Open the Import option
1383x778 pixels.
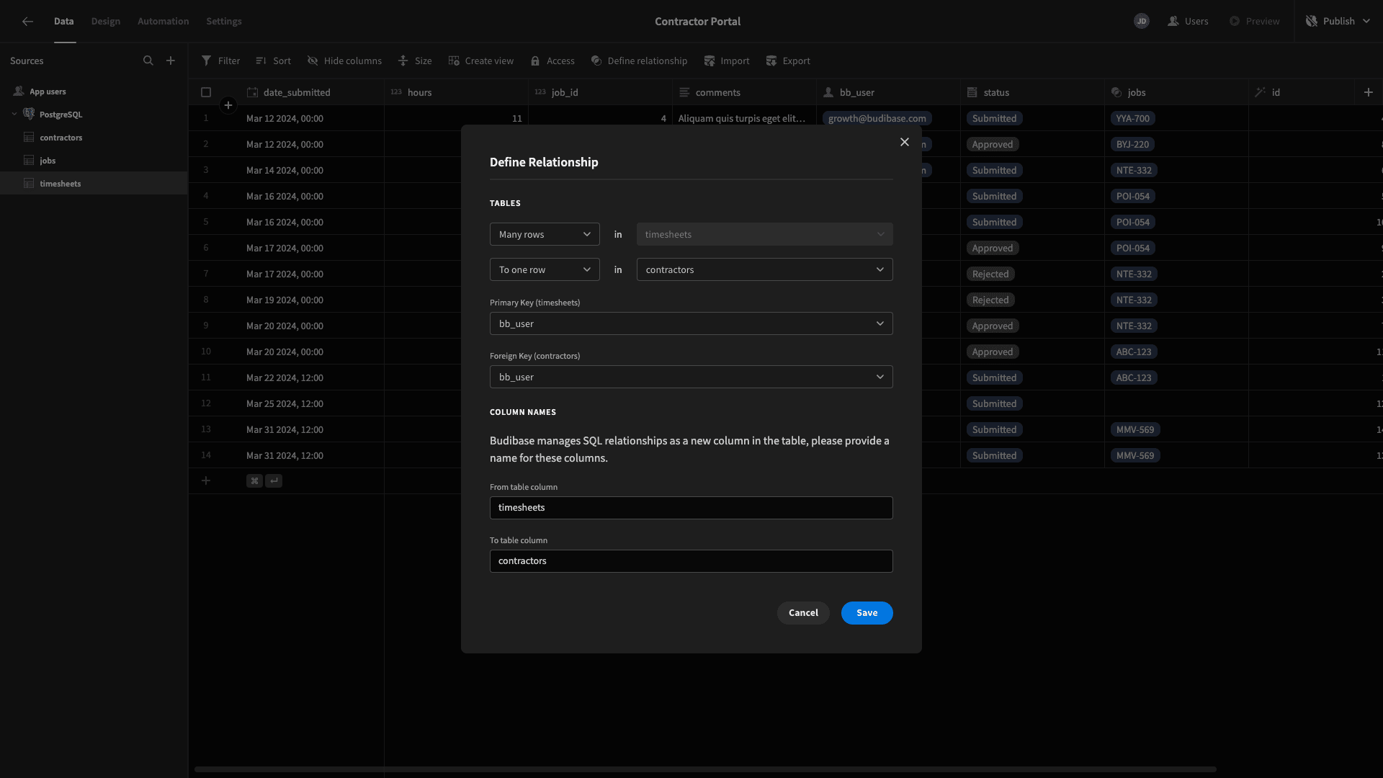point(726,61)
